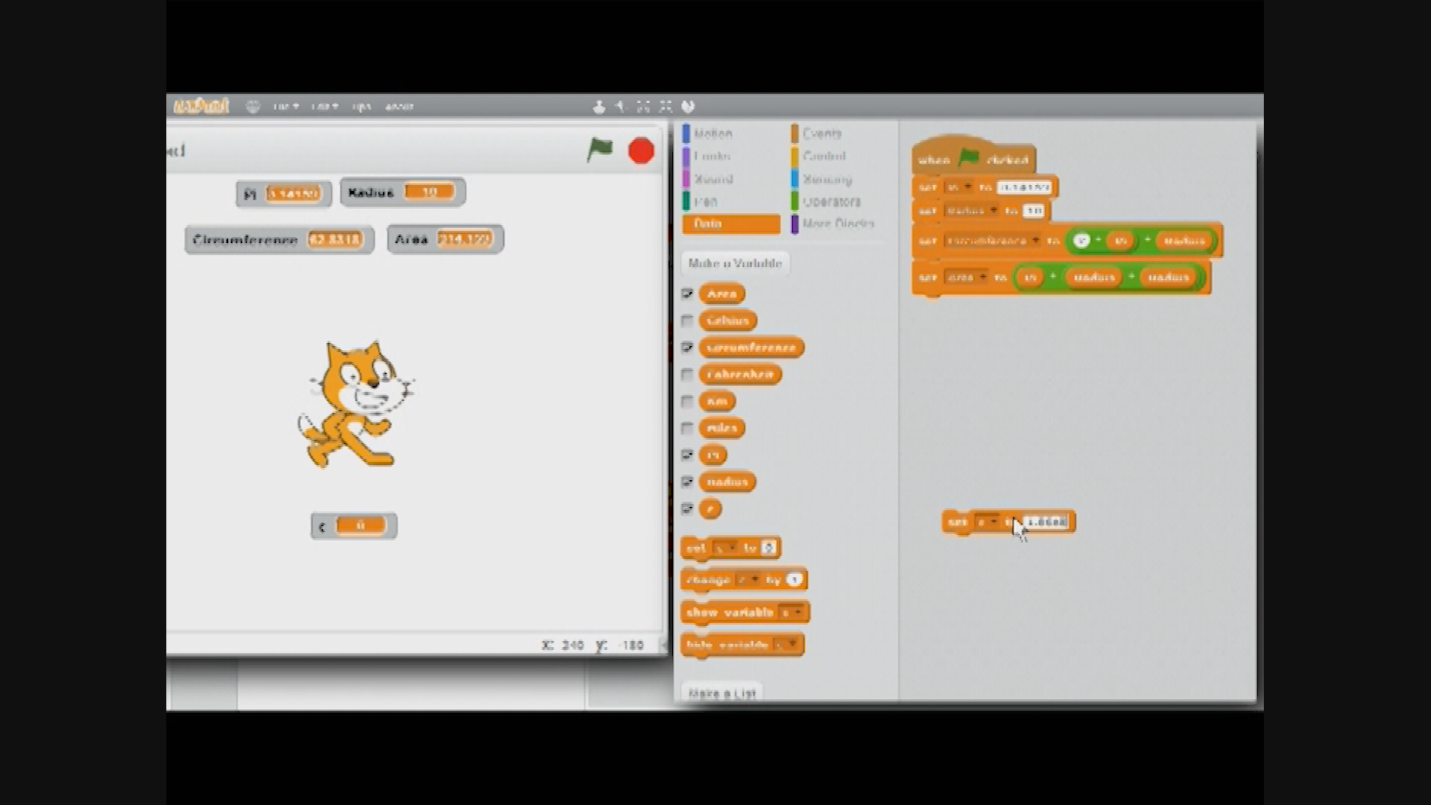
Task: Open variable dropdown in palette set block
Action: 724,548
